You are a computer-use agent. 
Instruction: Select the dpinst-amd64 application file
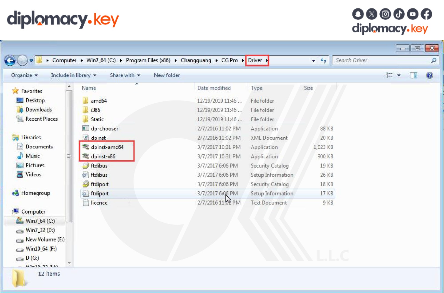[x=107, y=147]
